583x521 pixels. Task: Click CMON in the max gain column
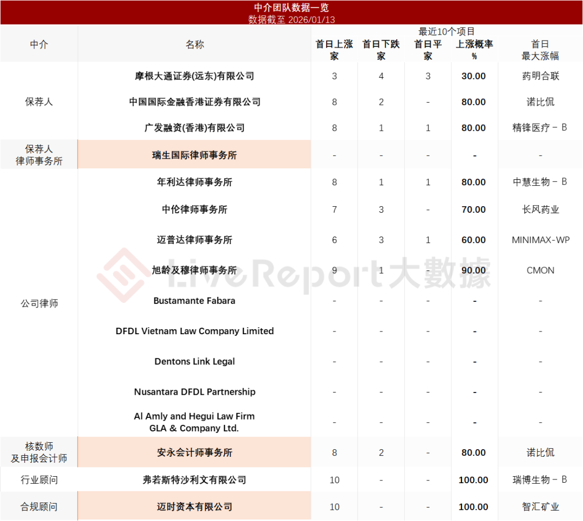(540, 270)
